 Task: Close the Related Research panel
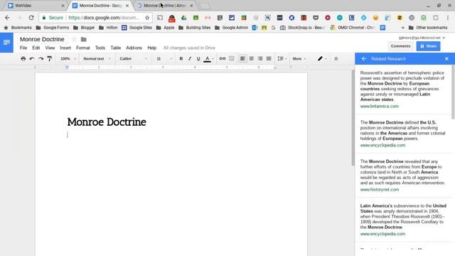[x=446, y=59]
